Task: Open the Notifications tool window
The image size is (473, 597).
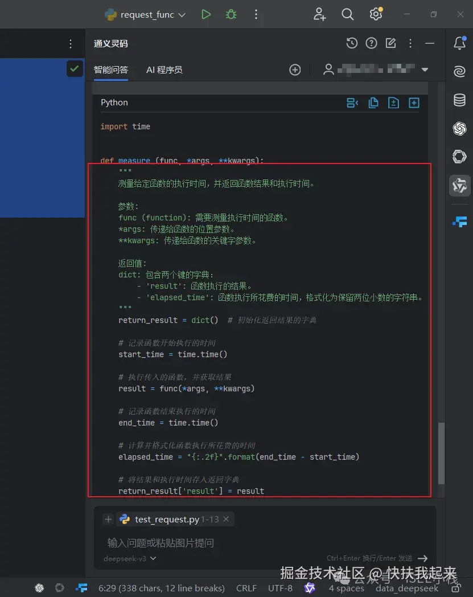Action: pos(460,43)
